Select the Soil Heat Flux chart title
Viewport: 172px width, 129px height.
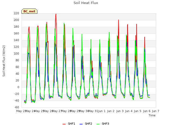tap(86, 3)
